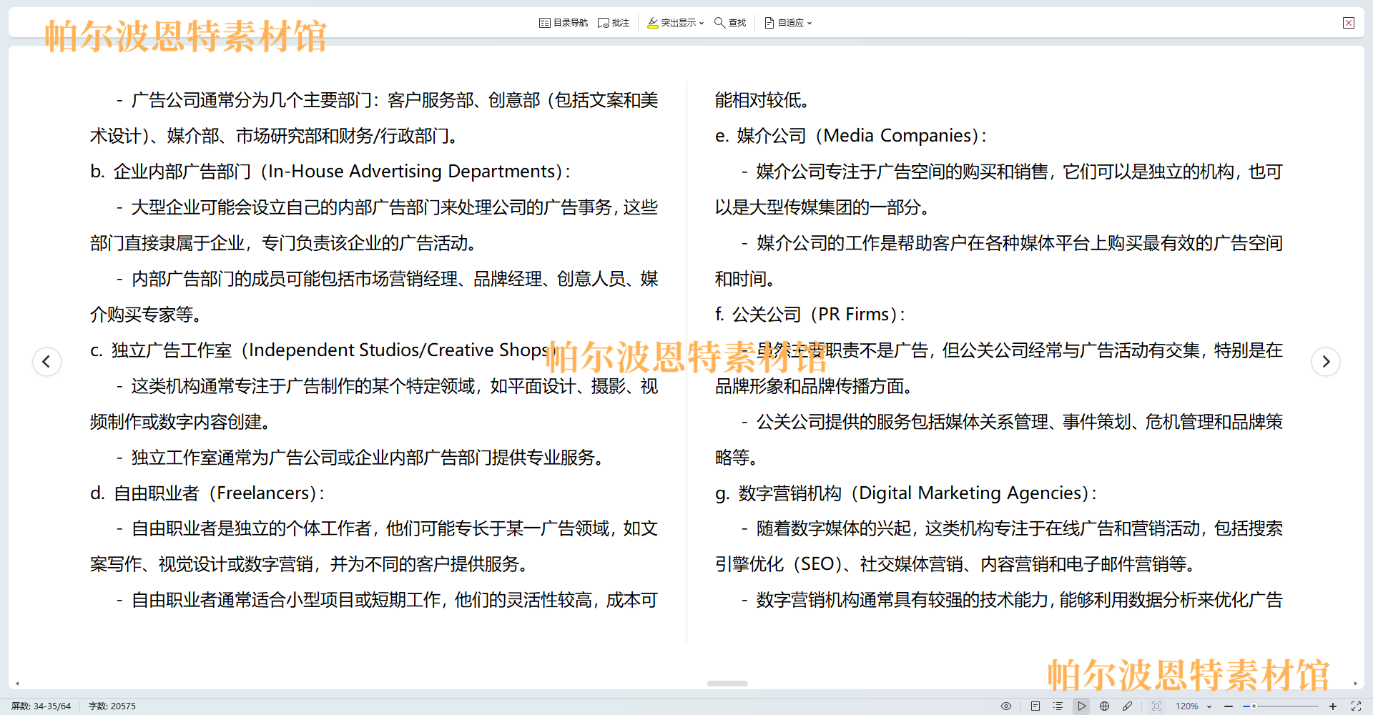Image resolution: width=1373 pixels, height=715 pixels.
Task: Click the 突出显示 highlighter button
Action: tap(671, 23)
